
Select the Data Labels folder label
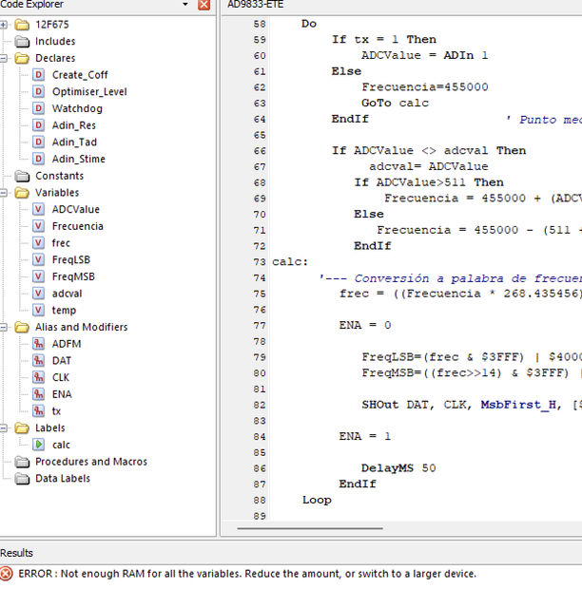(x=63, y=479)
